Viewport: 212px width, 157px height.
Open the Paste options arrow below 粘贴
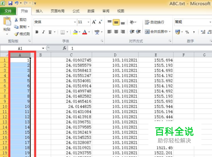click(x=7, y=34)
